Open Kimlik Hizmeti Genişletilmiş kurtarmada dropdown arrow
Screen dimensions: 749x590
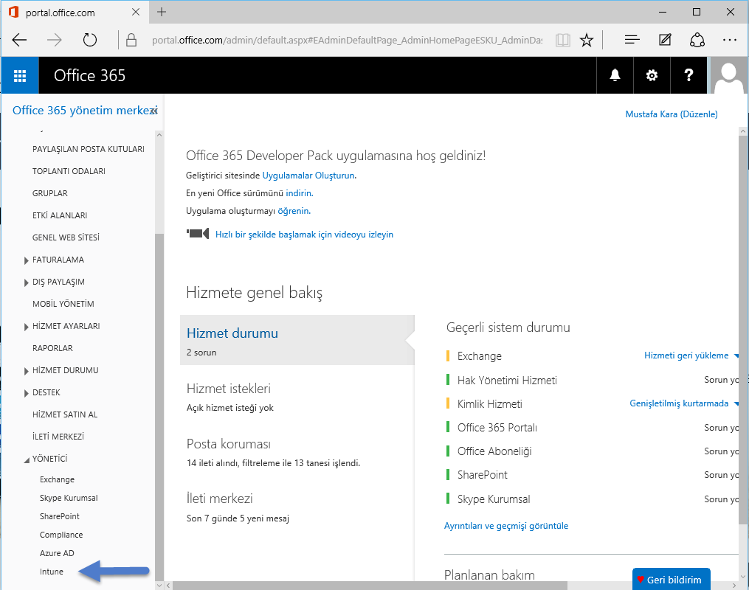pyautogui.click(x=736, y=404)
